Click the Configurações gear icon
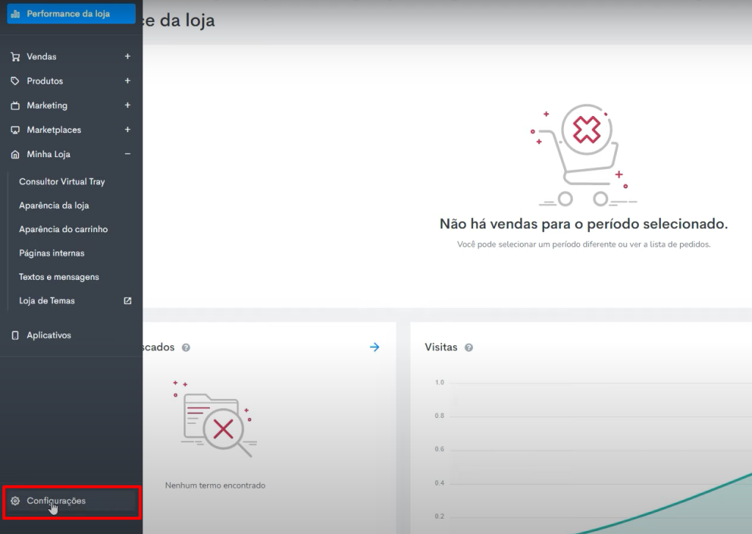The width and height of the screenshot is (752, 534). [x=16, y=500]
